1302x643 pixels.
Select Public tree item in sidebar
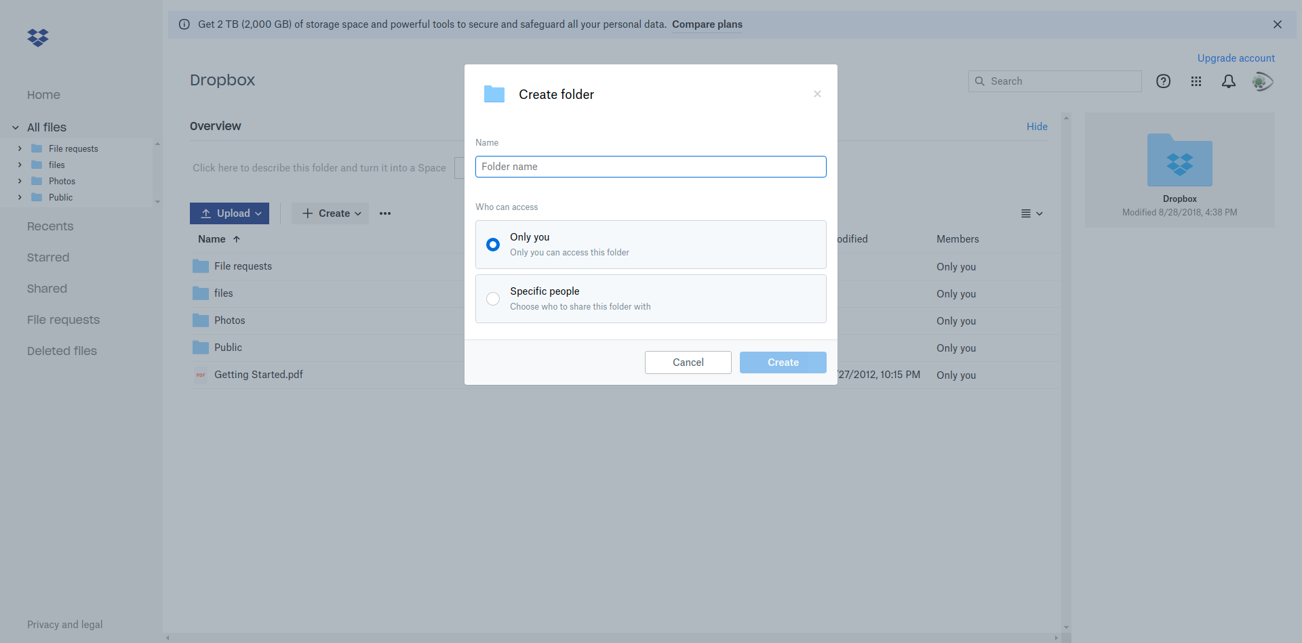coord(60,197)
